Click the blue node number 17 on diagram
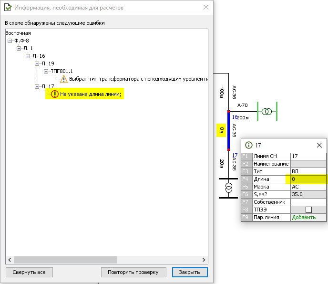The width and height of the screenshot is (328, 284). [235, 155]
